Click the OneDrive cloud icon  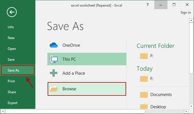54,45
